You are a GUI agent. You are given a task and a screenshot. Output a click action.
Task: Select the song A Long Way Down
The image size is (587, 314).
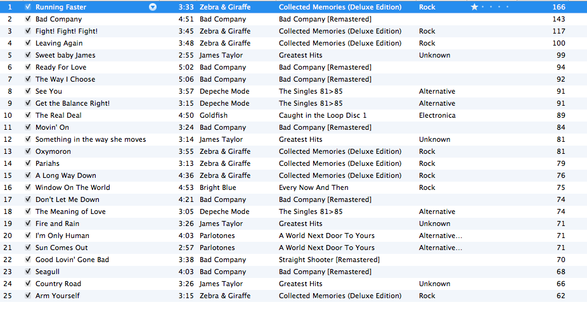(x=66, y=175)
